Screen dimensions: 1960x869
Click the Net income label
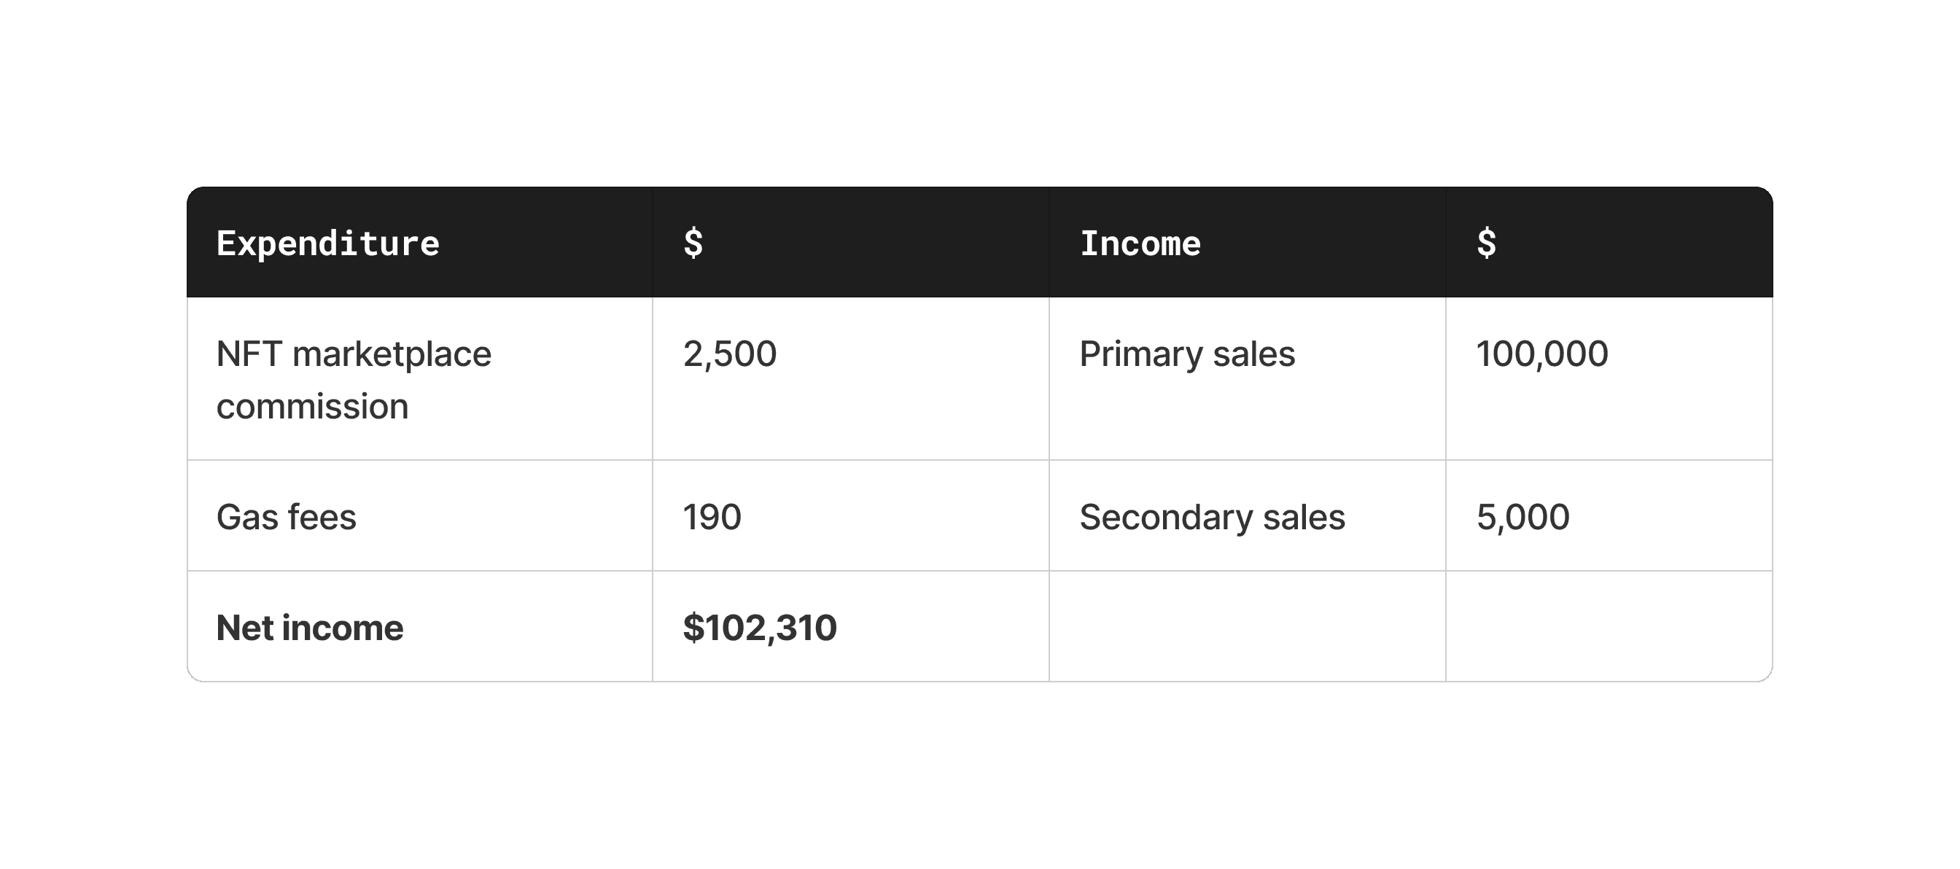[310, 628]
